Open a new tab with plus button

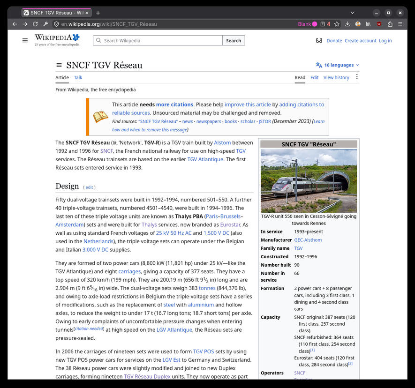(98, 13)
